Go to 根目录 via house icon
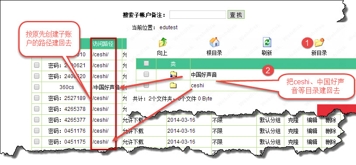The width and height of the screenshot is (356, 165). pyautogui.click(x=214, y=42)
